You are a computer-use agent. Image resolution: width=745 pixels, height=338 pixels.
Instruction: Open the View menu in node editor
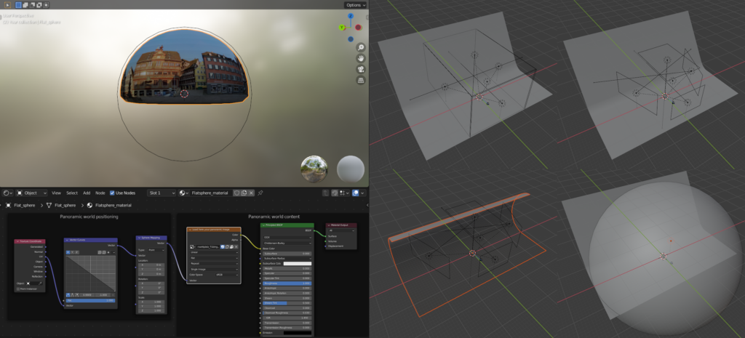click(x=56, y=193)
